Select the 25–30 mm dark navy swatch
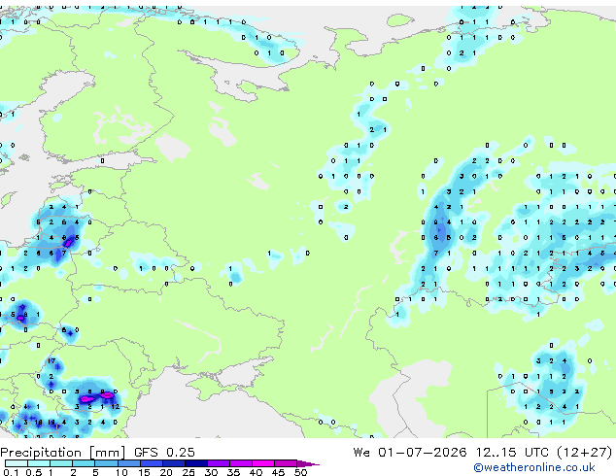The height and width of the screenshot is (476, 616). point(195,463)
